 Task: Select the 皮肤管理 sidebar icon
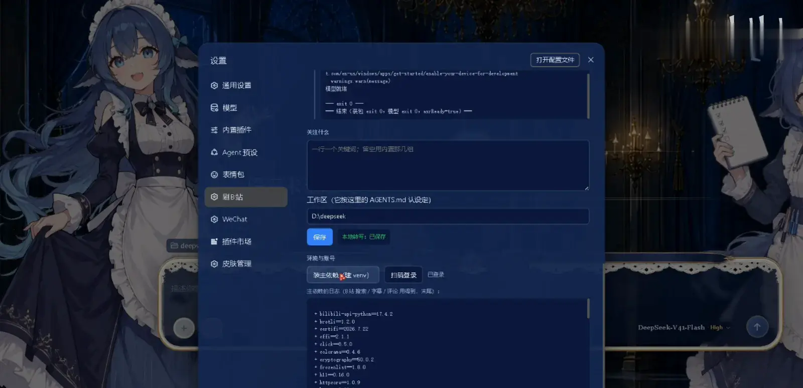(214, 264)
